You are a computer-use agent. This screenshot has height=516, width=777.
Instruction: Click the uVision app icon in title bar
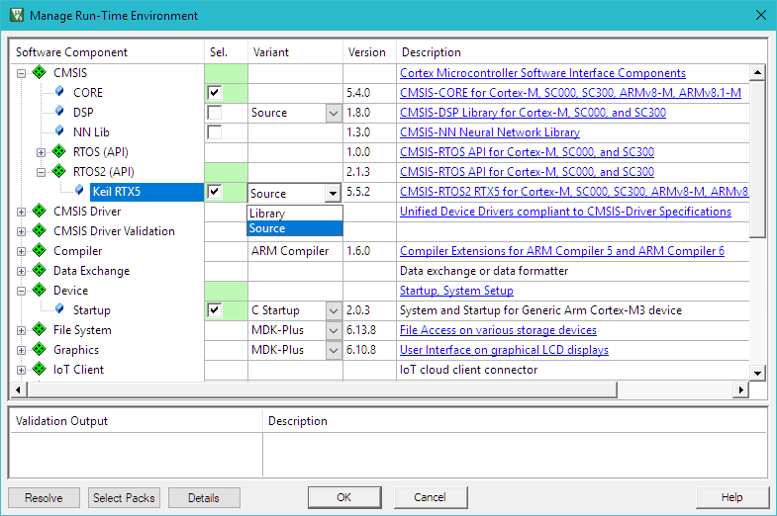[17, 15]
